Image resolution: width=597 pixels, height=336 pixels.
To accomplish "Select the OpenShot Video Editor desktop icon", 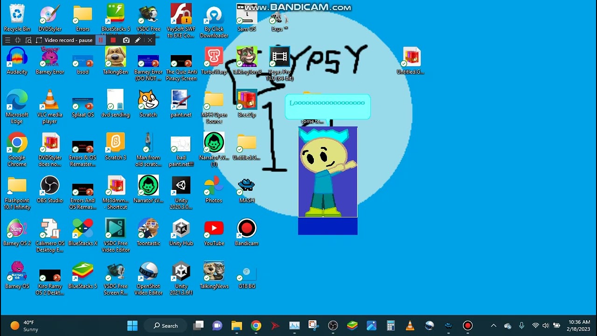I will pos(148,279).
